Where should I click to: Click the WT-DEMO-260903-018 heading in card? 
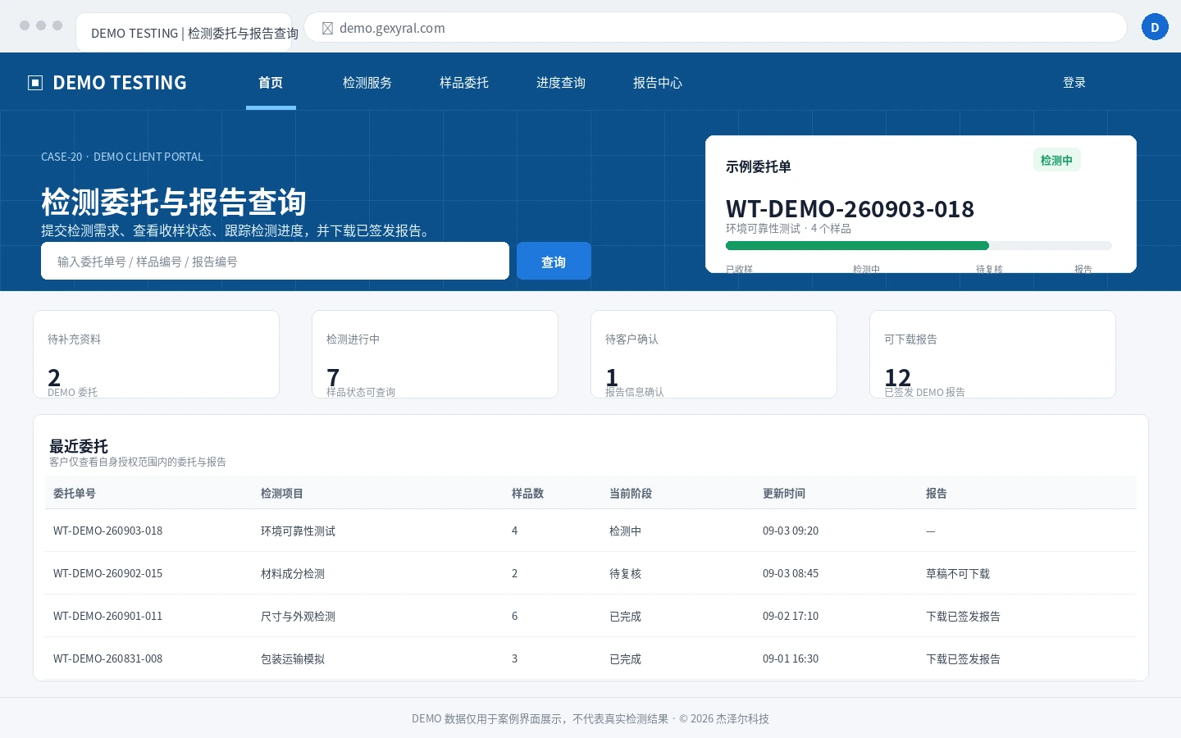850,209
